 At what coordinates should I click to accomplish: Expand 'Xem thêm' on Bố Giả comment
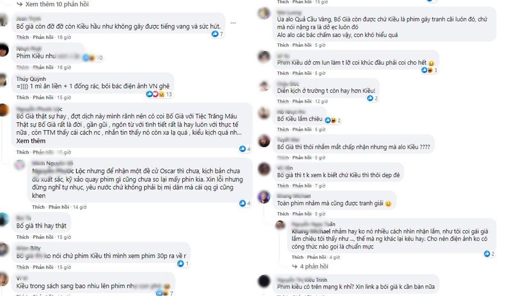[x=31, y=140]
